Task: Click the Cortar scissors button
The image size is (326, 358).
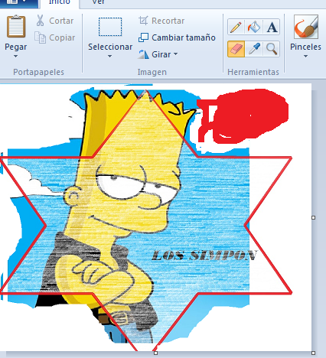Action: (54, 21)
